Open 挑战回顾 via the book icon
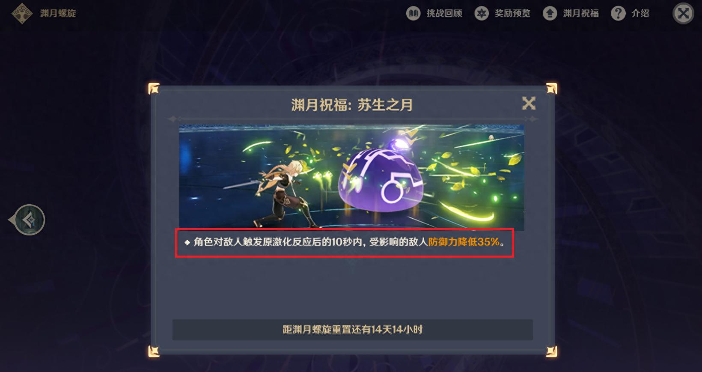Screen dimensions: 702x372 [413, 13]
